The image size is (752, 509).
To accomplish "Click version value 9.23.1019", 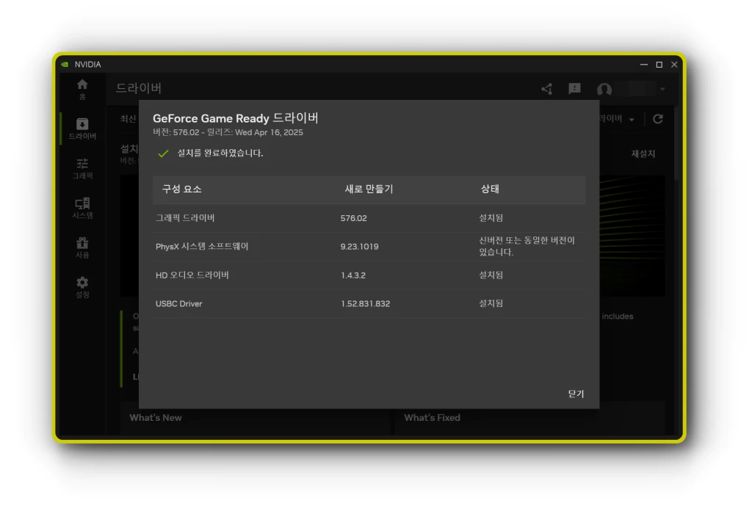I will tap(359, 247).
